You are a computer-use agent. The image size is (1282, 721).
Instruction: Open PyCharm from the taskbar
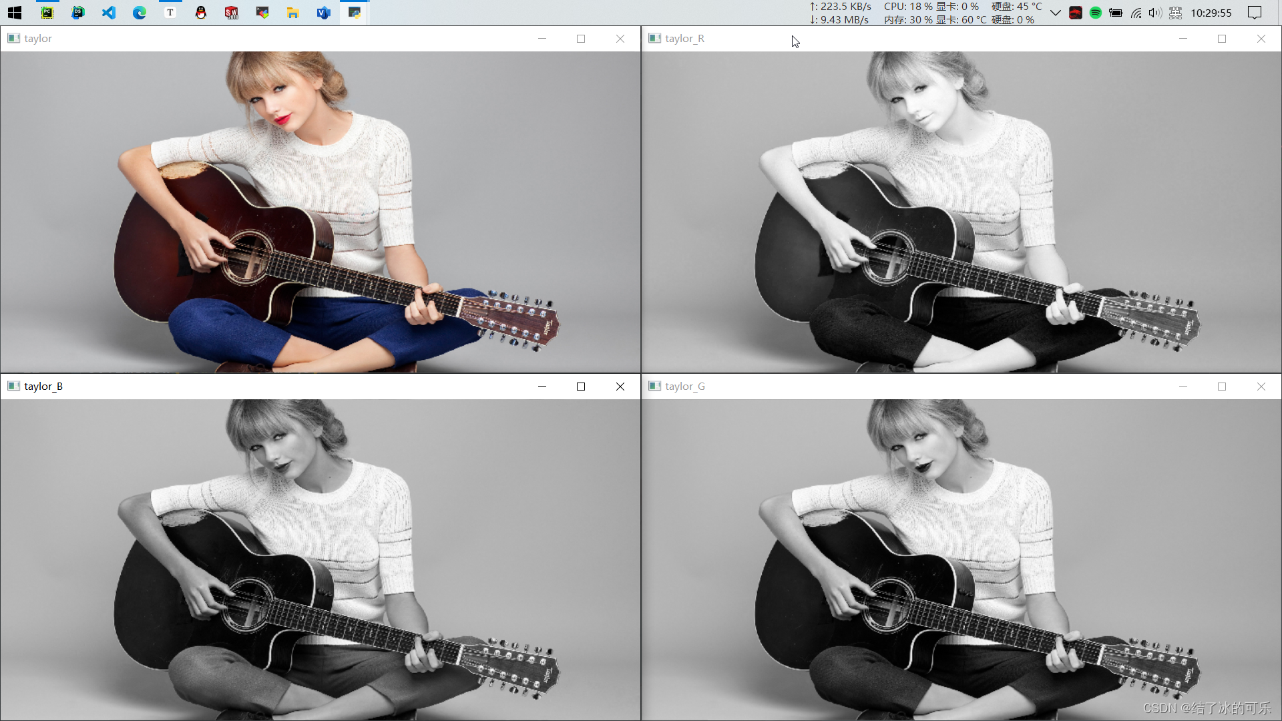coord(47,13)
